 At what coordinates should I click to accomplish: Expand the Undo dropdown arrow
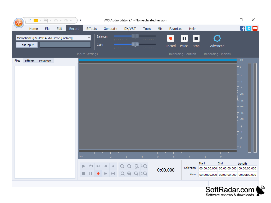(61, 20)
